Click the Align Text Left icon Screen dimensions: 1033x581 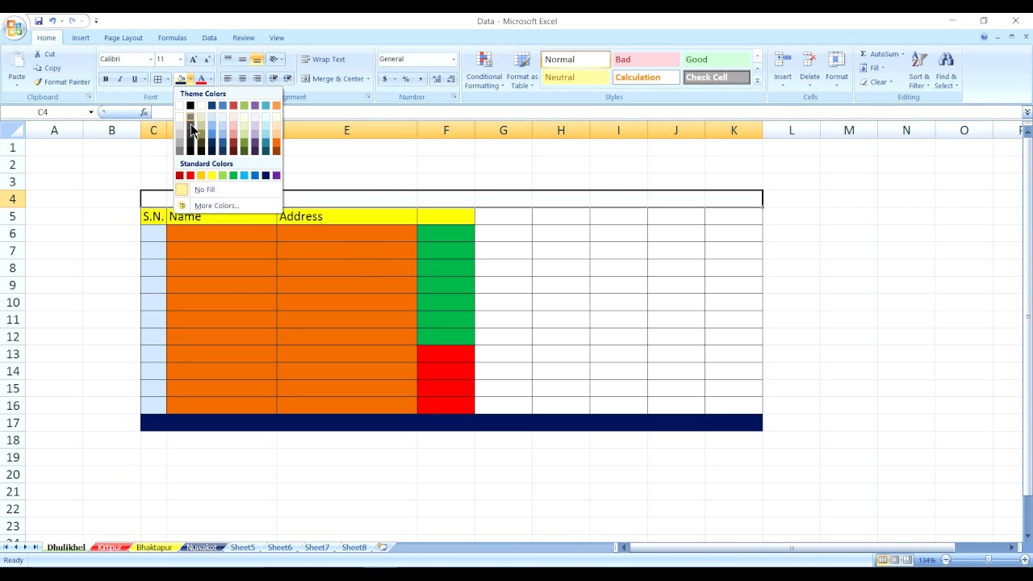point(228,79)
